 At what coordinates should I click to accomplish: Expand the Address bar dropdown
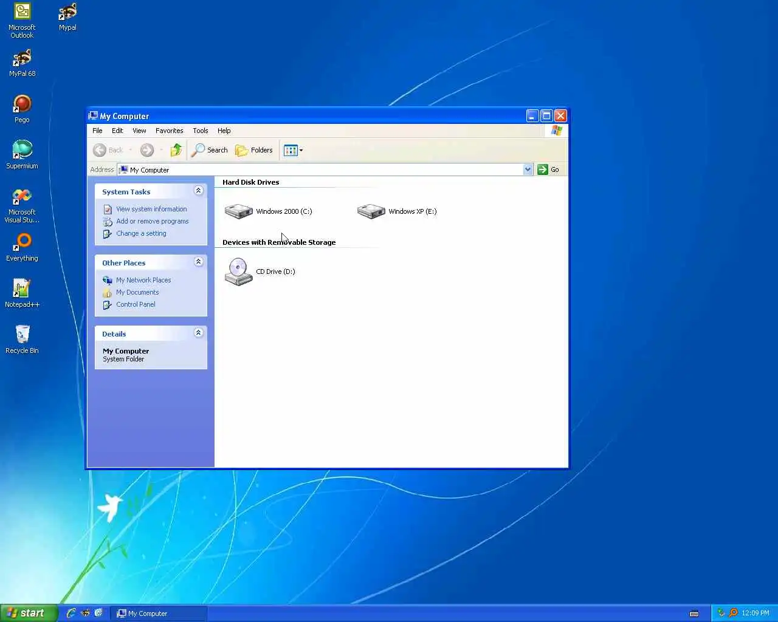pyautogui.click(x=528, y=169)
